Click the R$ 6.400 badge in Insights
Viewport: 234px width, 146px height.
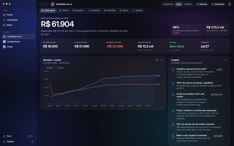[218, 136]
